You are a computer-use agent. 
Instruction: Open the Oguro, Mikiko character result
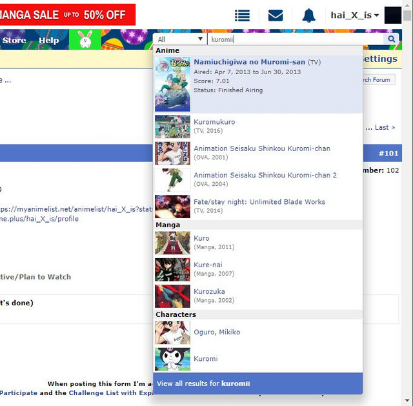coord(217,332)
